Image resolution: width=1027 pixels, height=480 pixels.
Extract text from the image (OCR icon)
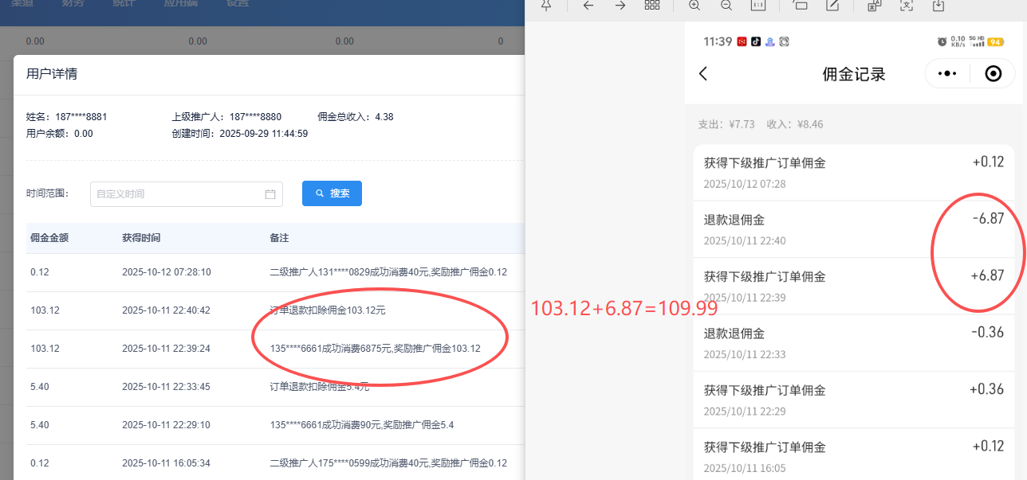click(906, 5)
